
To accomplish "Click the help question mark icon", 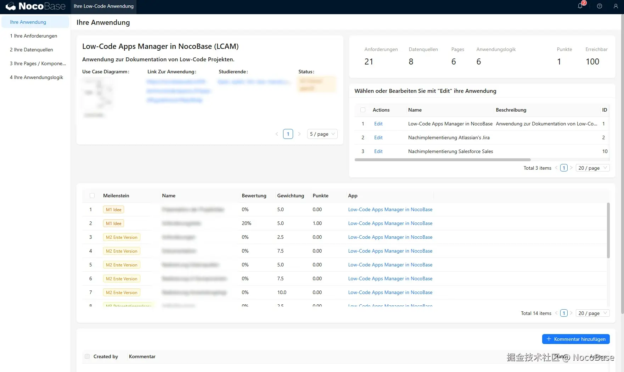I will [x=600, y=6].
